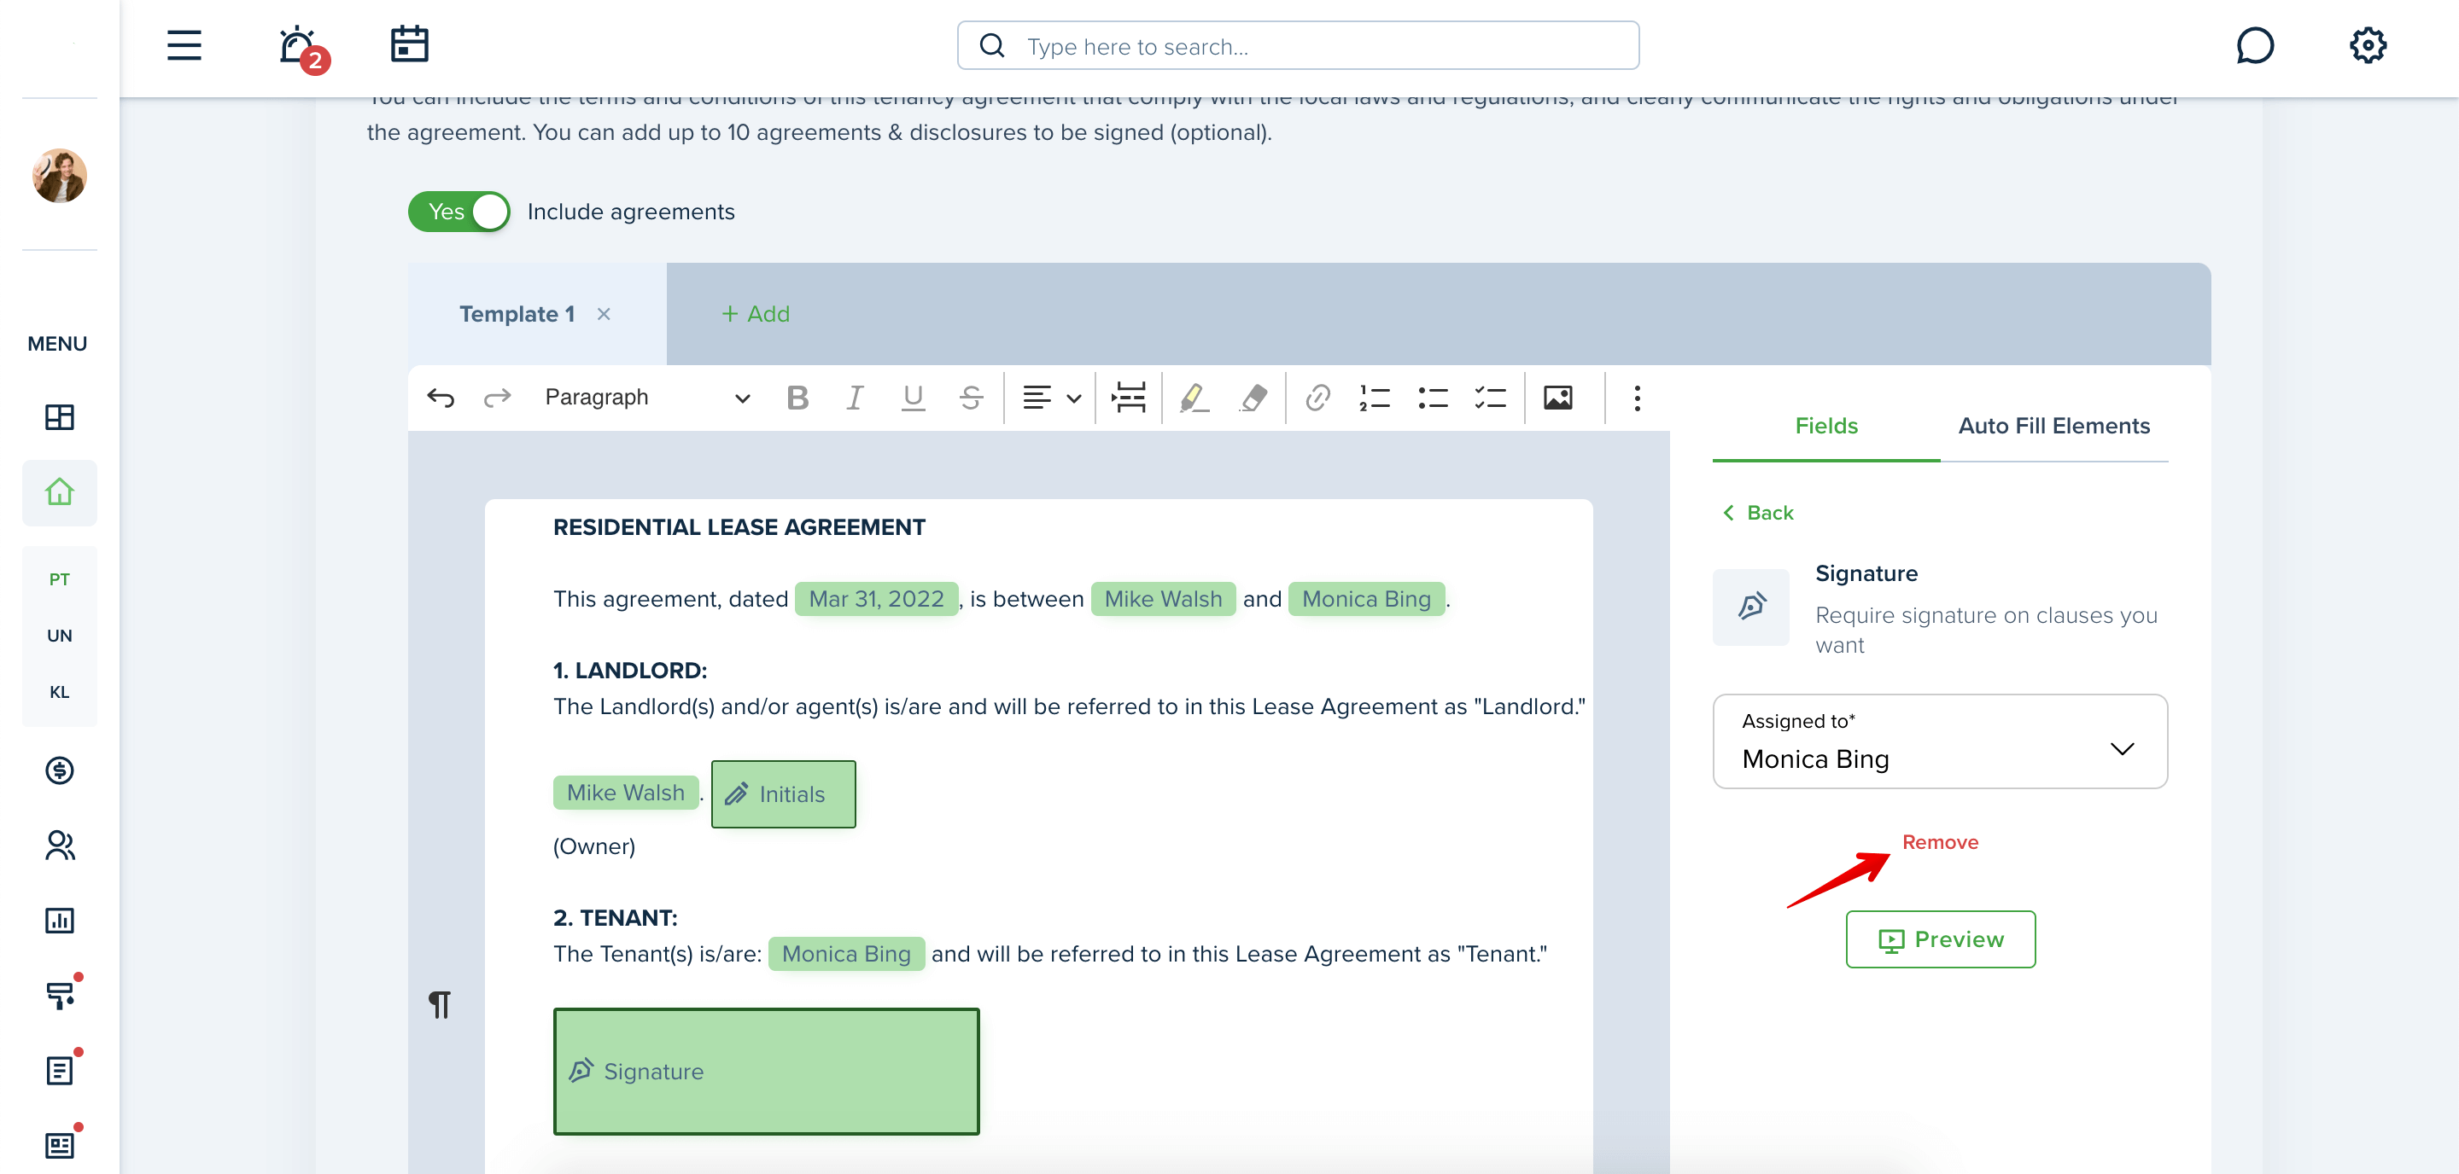Focus the search input field
Viewport: 2459px width, 1174px height.
coord(1298,46)
